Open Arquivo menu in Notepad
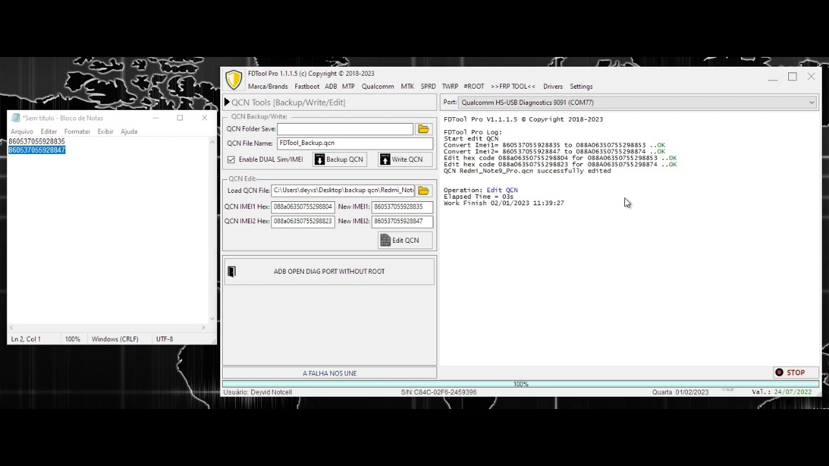The width and height of the screenshot is (829, 466). coord(22,131)
